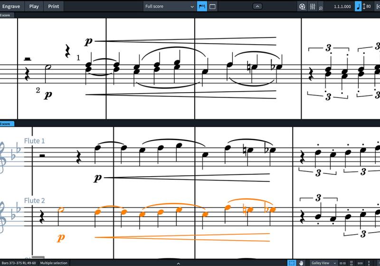Activate the marquee selection tool

[x=292, y=263]
